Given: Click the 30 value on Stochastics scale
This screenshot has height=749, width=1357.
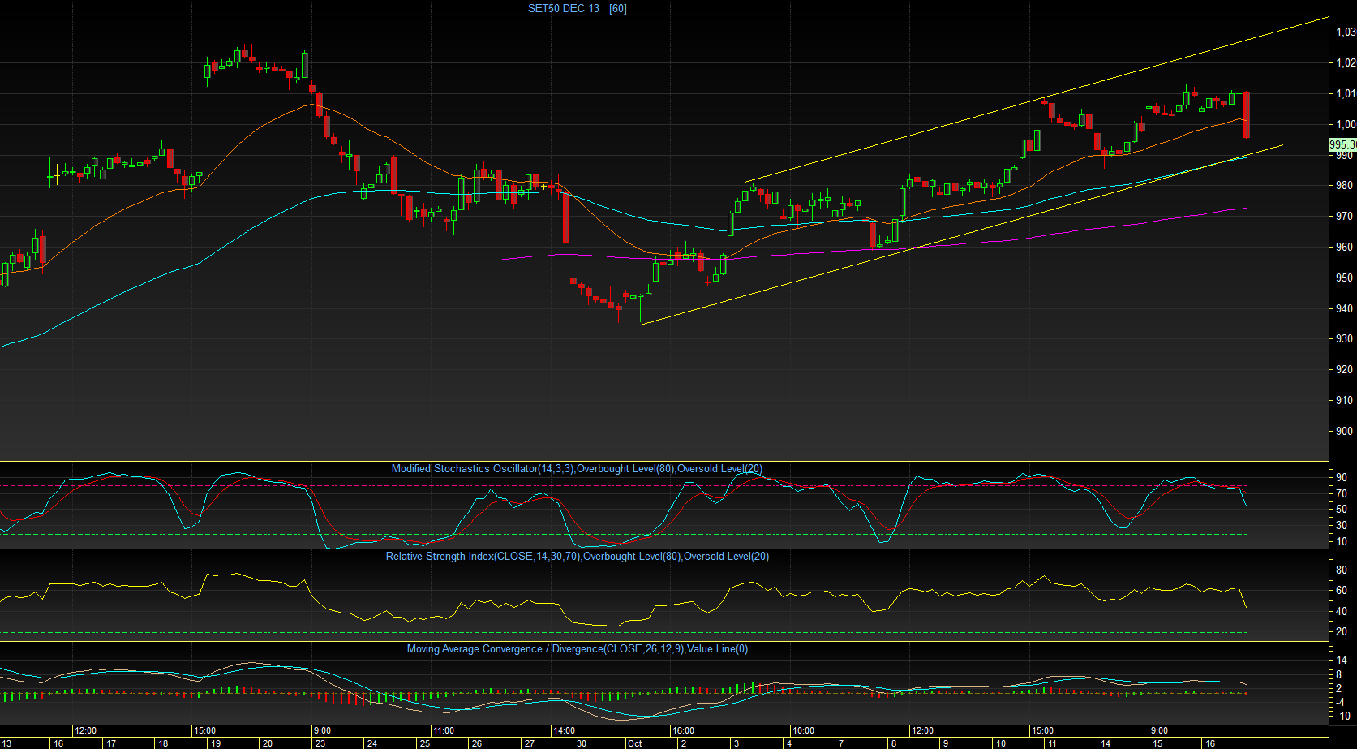Looking at the screenshot, I should coord(1342,526).
